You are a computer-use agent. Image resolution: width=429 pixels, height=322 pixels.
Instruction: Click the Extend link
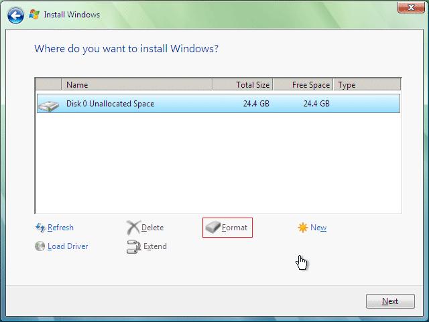155,246
